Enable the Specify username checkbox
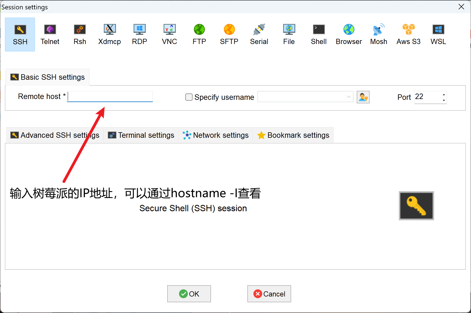 189,97
